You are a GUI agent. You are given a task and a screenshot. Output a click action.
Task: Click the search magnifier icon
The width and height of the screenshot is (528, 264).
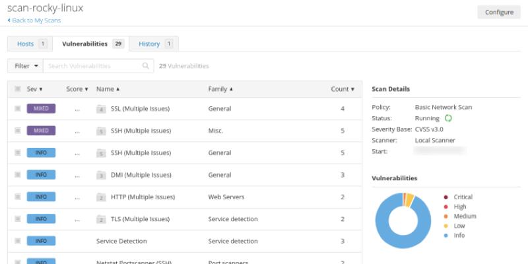[x=146, y=66]
